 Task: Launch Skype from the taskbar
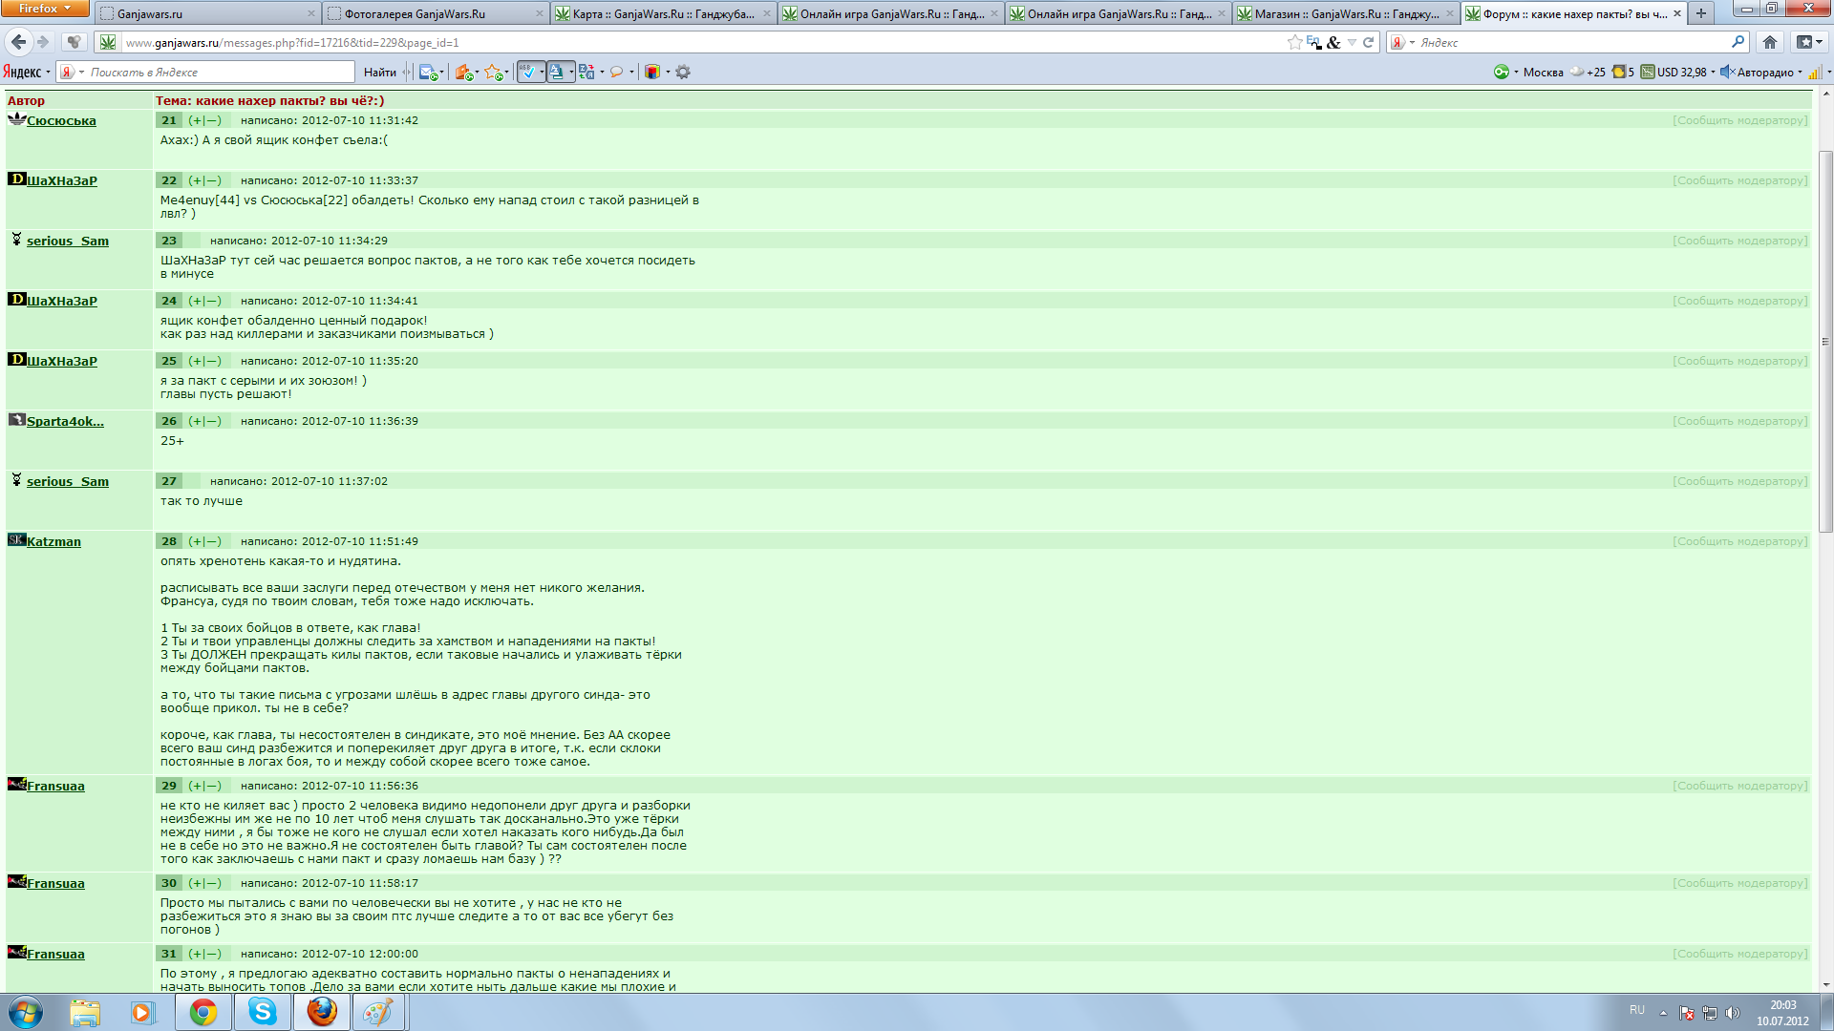[262, 1012]
